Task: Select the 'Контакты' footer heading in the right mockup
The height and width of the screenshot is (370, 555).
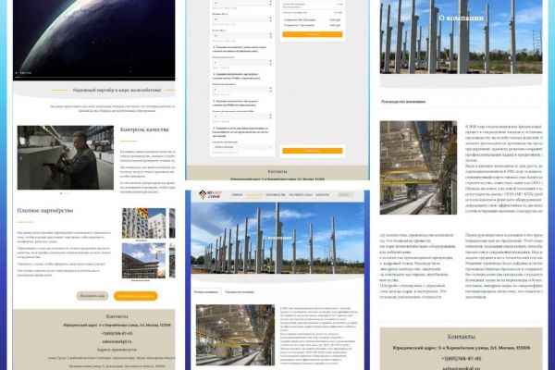Action: [x=462, y=337]
